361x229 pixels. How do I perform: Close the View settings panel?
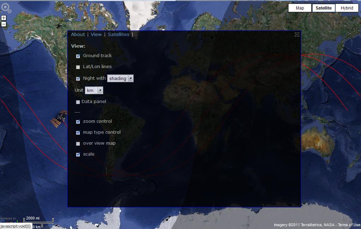[297, 35]
